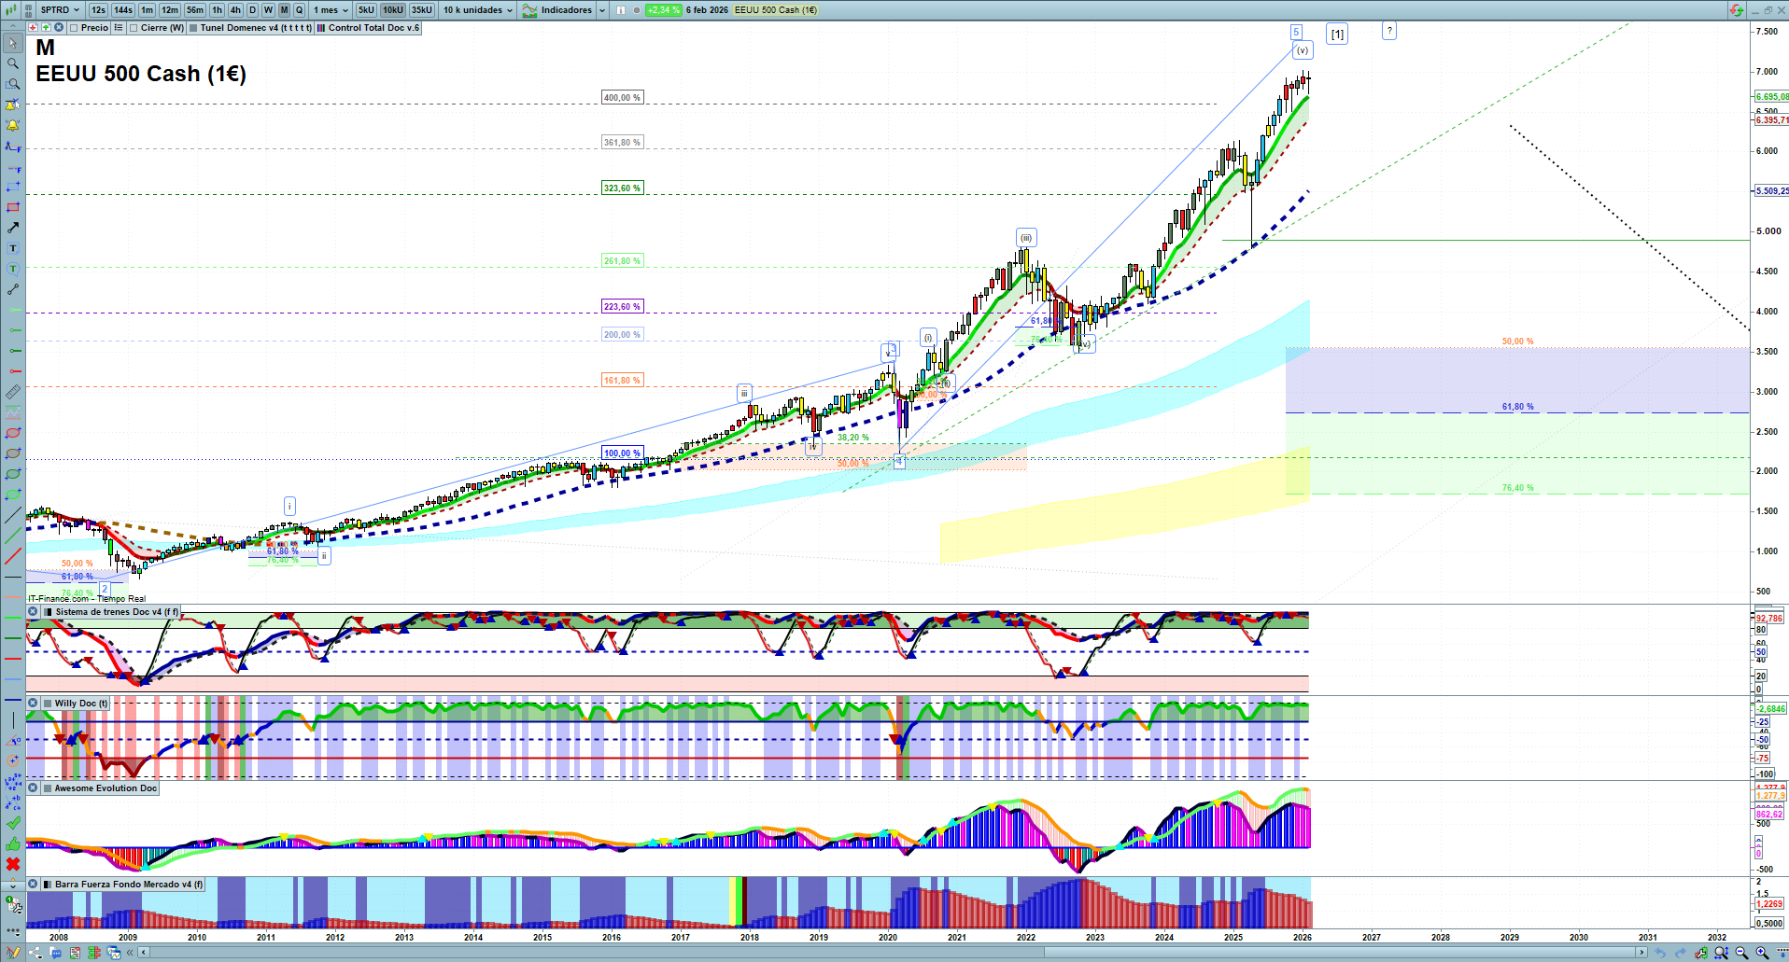1789x962 pixels.
Task: Close the Awesome Evolution Doc panel
Action: pos(33,788)
